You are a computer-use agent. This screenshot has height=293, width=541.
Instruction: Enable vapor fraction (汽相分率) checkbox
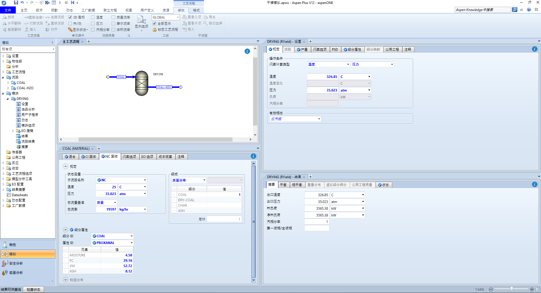coord(93,30)
